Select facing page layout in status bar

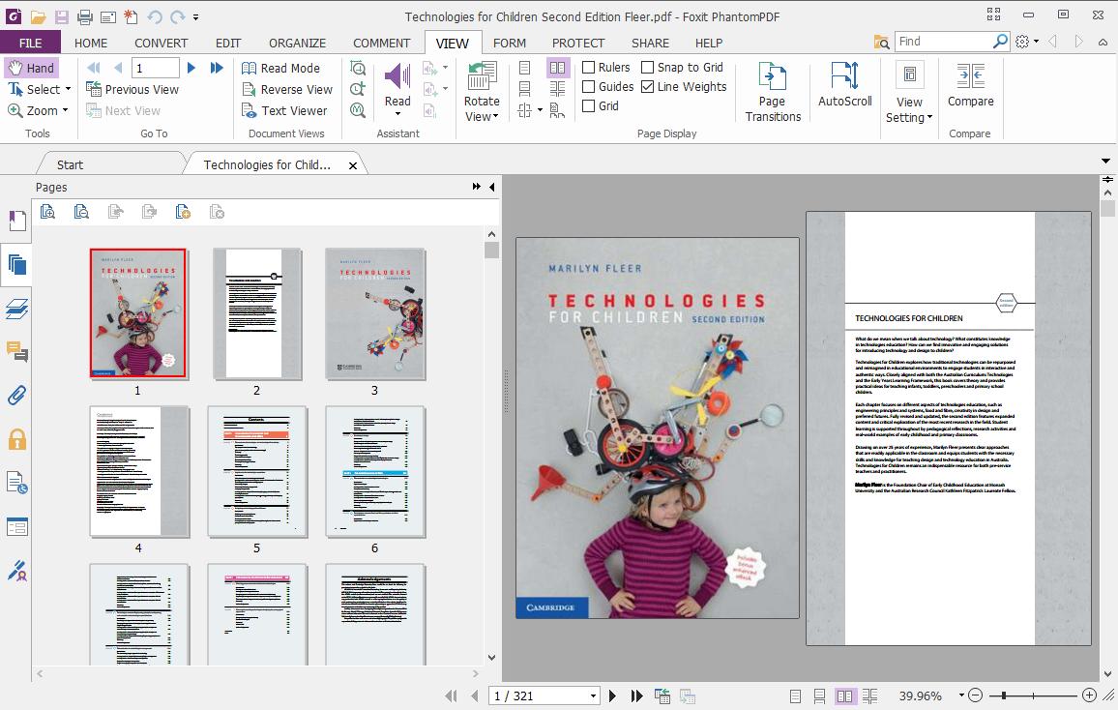(844, 695)
